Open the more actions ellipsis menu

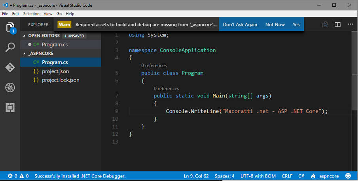(x=351, y=24)
